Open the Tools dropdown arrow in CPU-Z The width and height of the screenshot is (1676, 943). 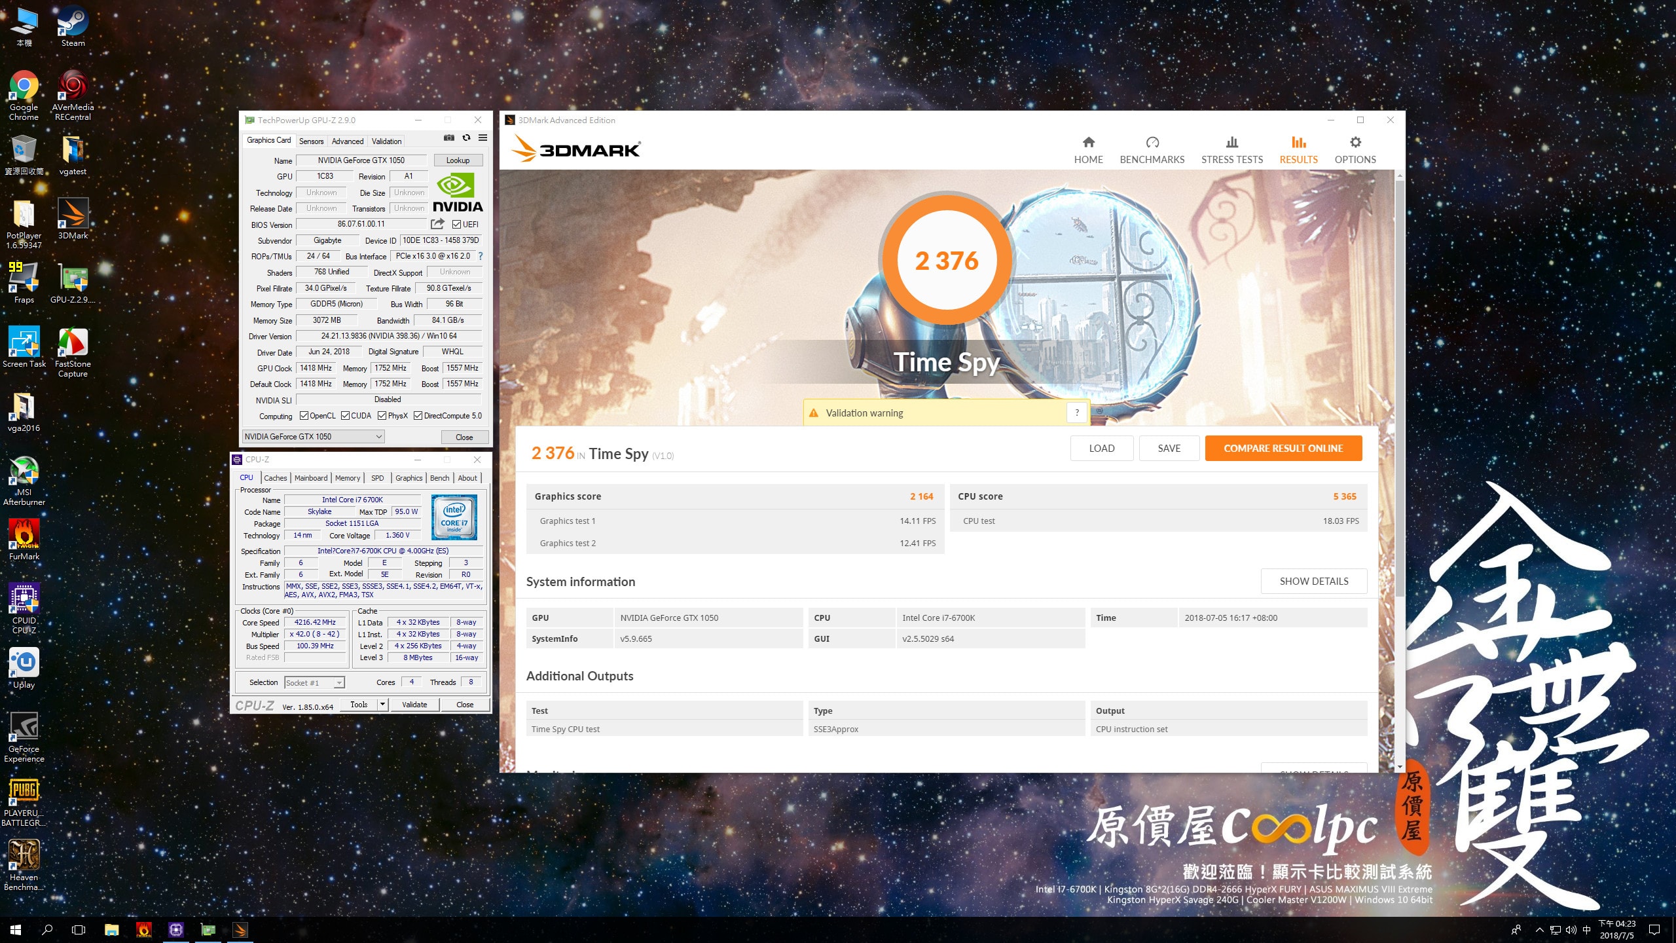[x=382, y=705]
